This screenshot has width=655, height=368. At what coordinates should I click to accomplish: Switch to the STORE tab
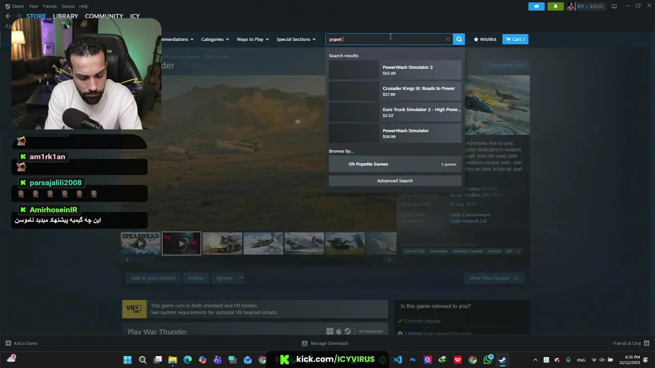click(36, 16)
